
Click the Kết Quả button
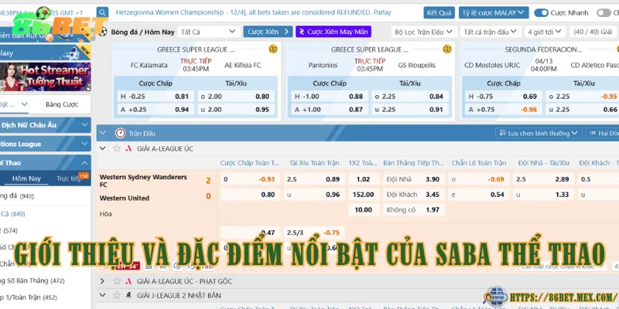[x=439, y=12]
